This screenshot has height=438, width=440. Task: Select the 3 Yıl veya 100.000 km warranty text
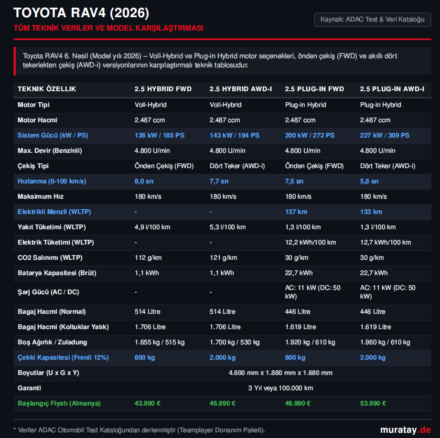280,388
